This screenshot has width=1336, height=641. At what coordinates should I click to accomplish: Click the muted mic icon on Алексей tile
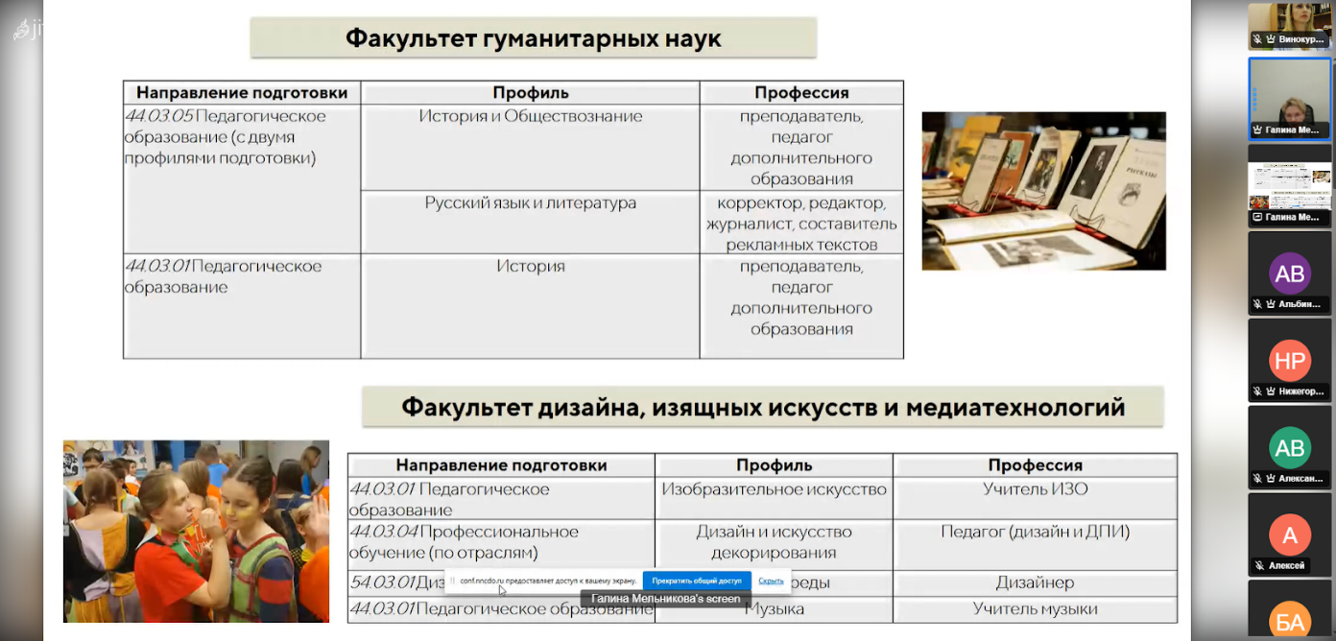[x=1257, y=565]
